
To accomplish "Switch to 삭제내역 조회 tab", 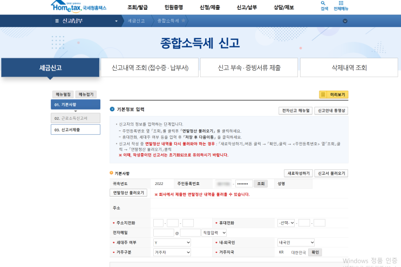I will click(349, 68).
